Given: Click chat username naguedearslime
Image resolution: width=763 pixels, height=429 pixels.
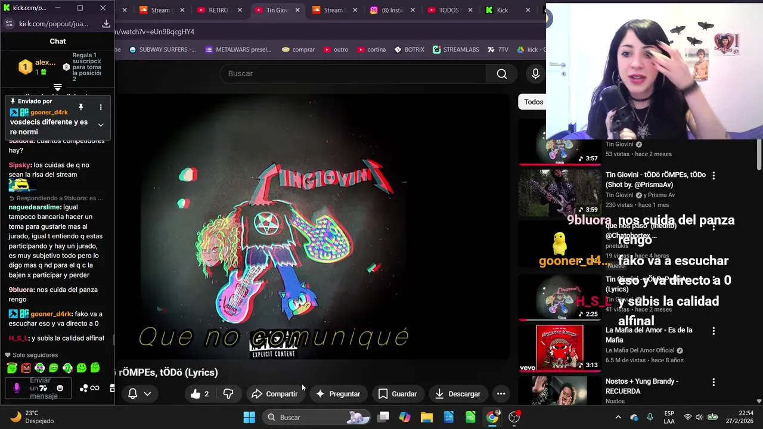Looking at the screenshot, I should [x=35, y=207].
